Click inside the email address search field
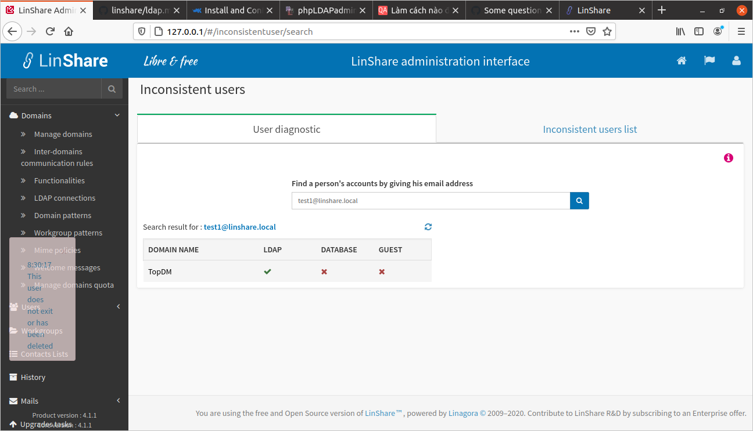The height and width of the screenshot is (431, 753). 430,200
